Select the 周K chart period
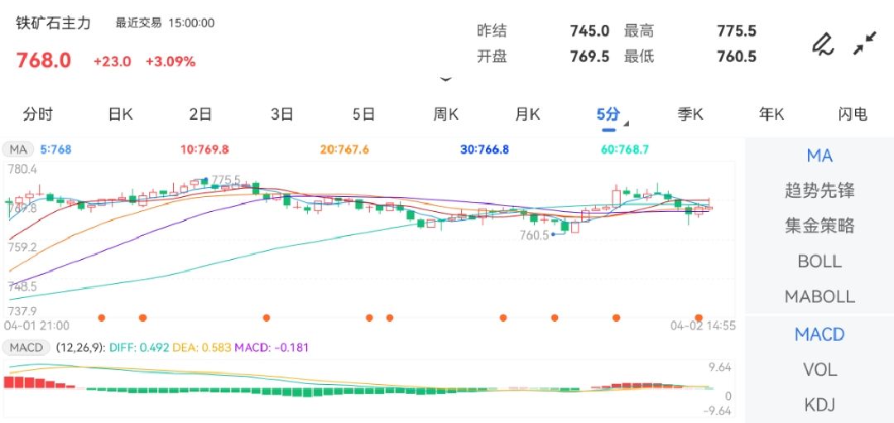This screenshot has height=423, width=894. pos(446,115)
